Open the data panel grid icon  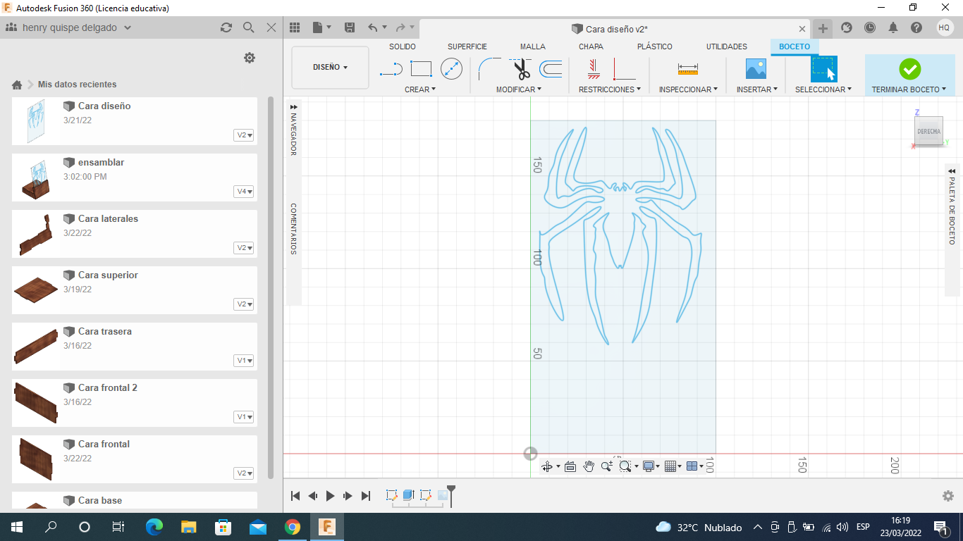coord(295,27)
